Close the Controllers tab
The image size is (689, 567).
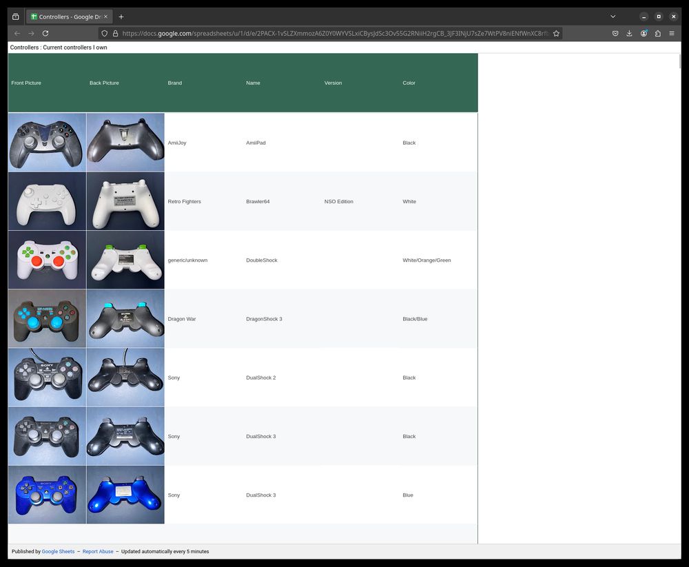[x=105, y=17]
